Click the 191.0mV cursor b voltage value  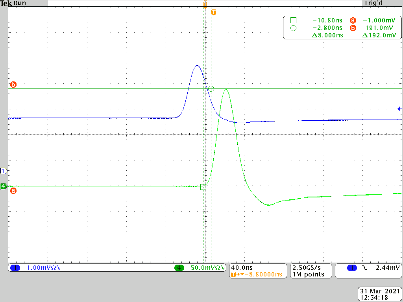coord(379,28)
